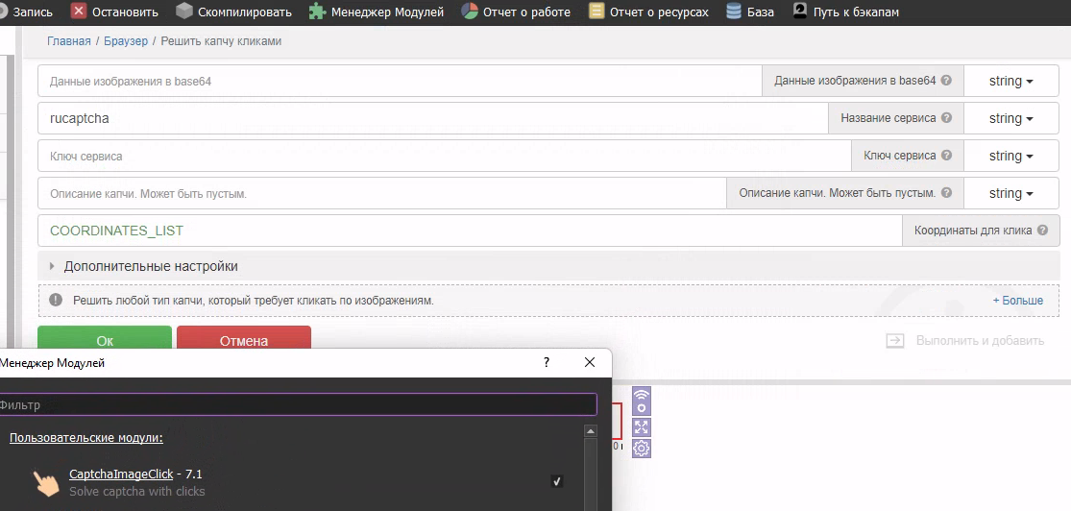Click the module list scrollbar up arrow
This screenshot has height=511, width=1071.
pos(591,431)
